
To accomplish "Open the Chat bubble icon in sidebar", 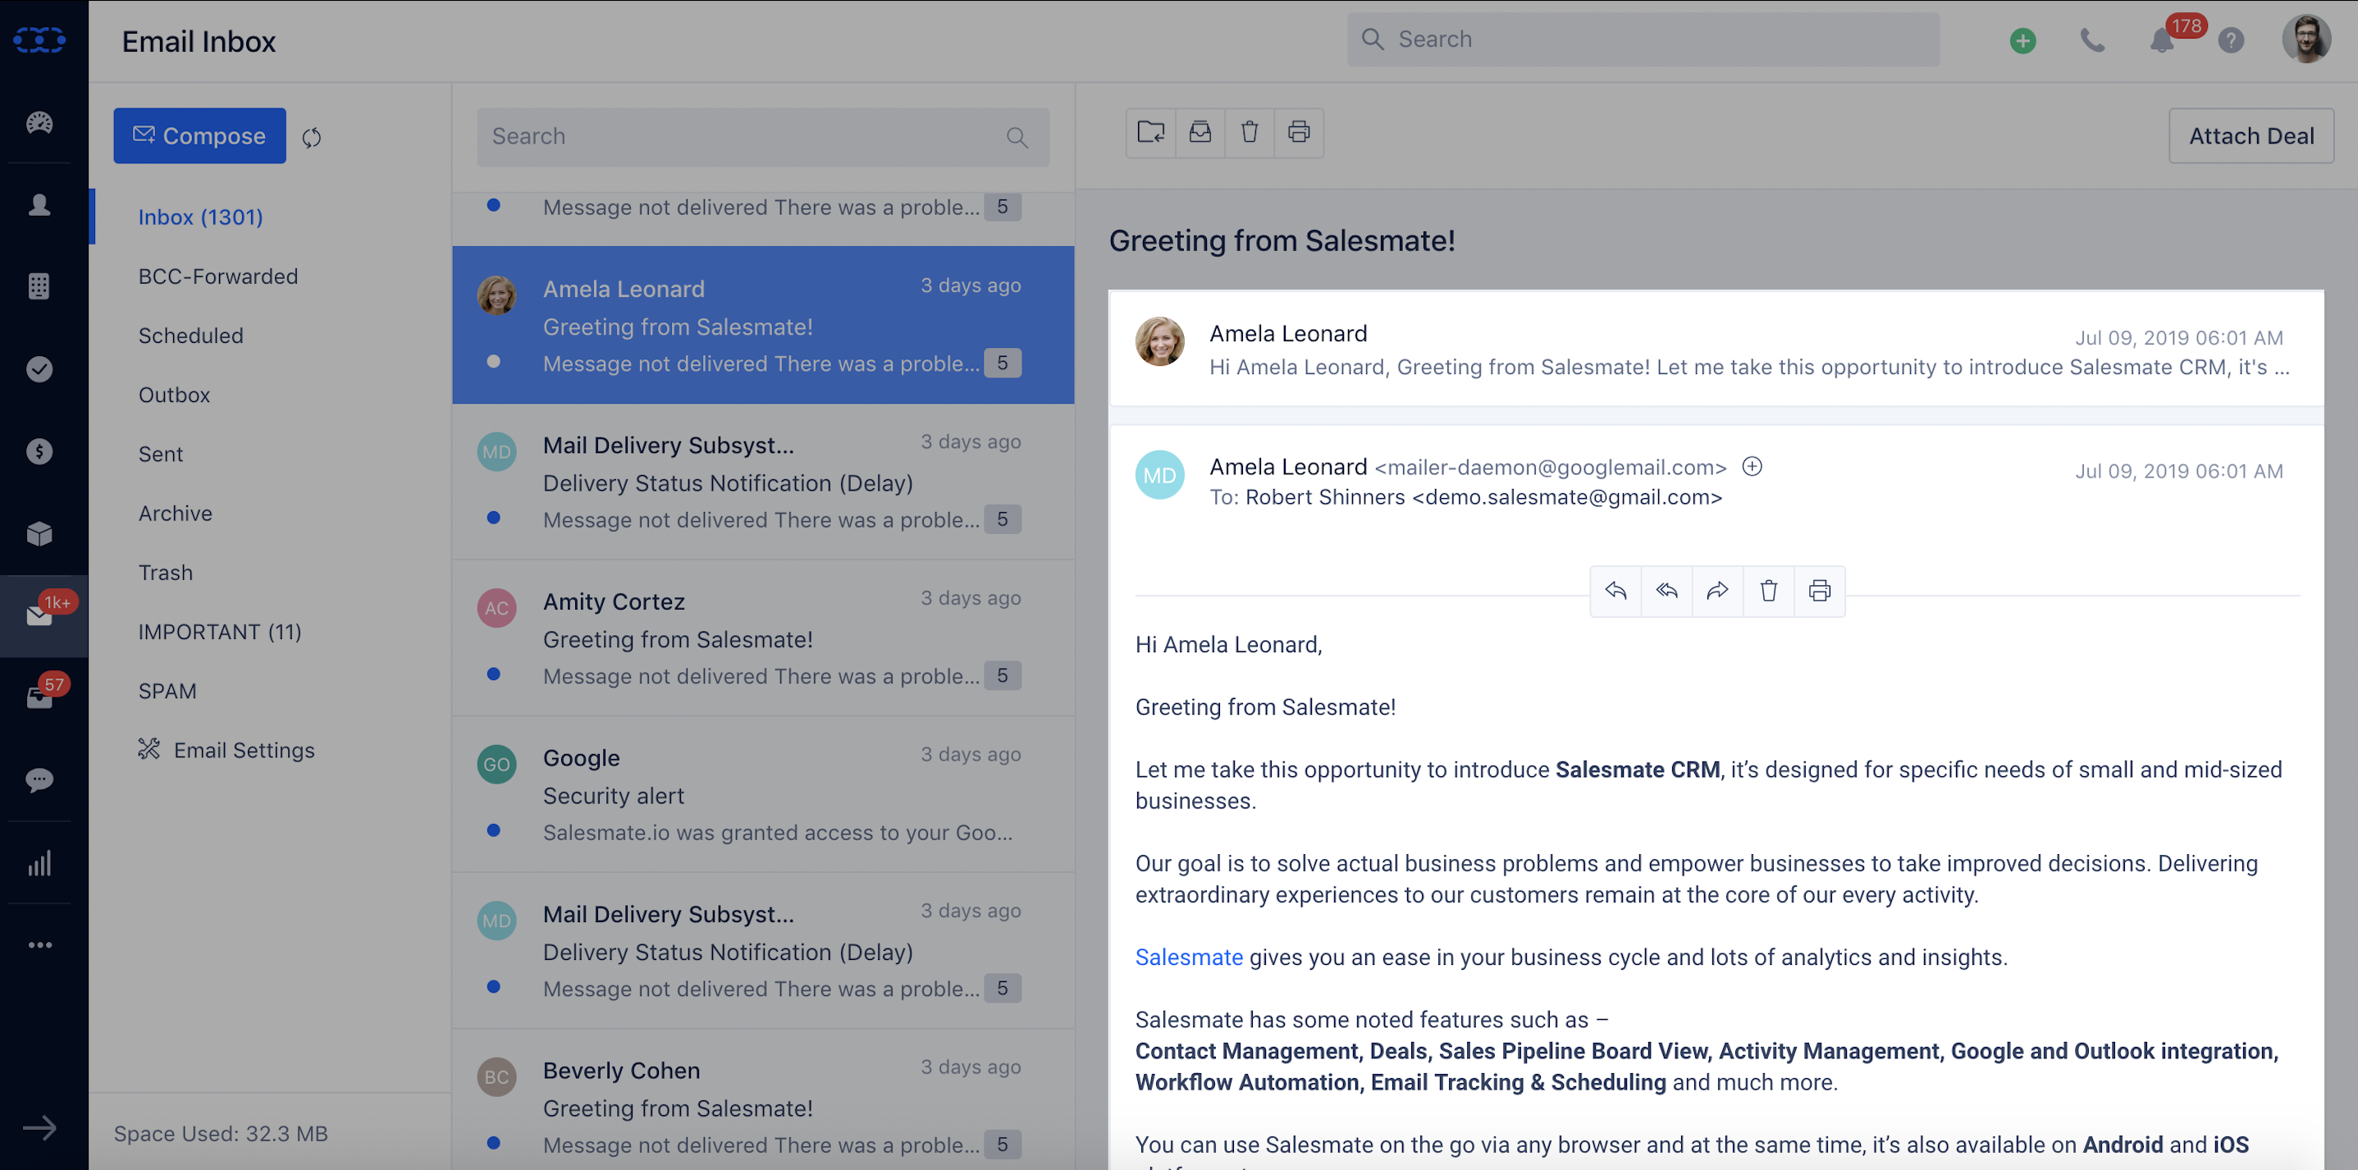I will (39, 780).
